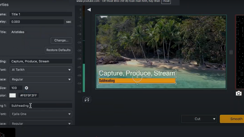
Task: Click the white left-pointing triangle above preview
Action: click(x=89, y=10)
